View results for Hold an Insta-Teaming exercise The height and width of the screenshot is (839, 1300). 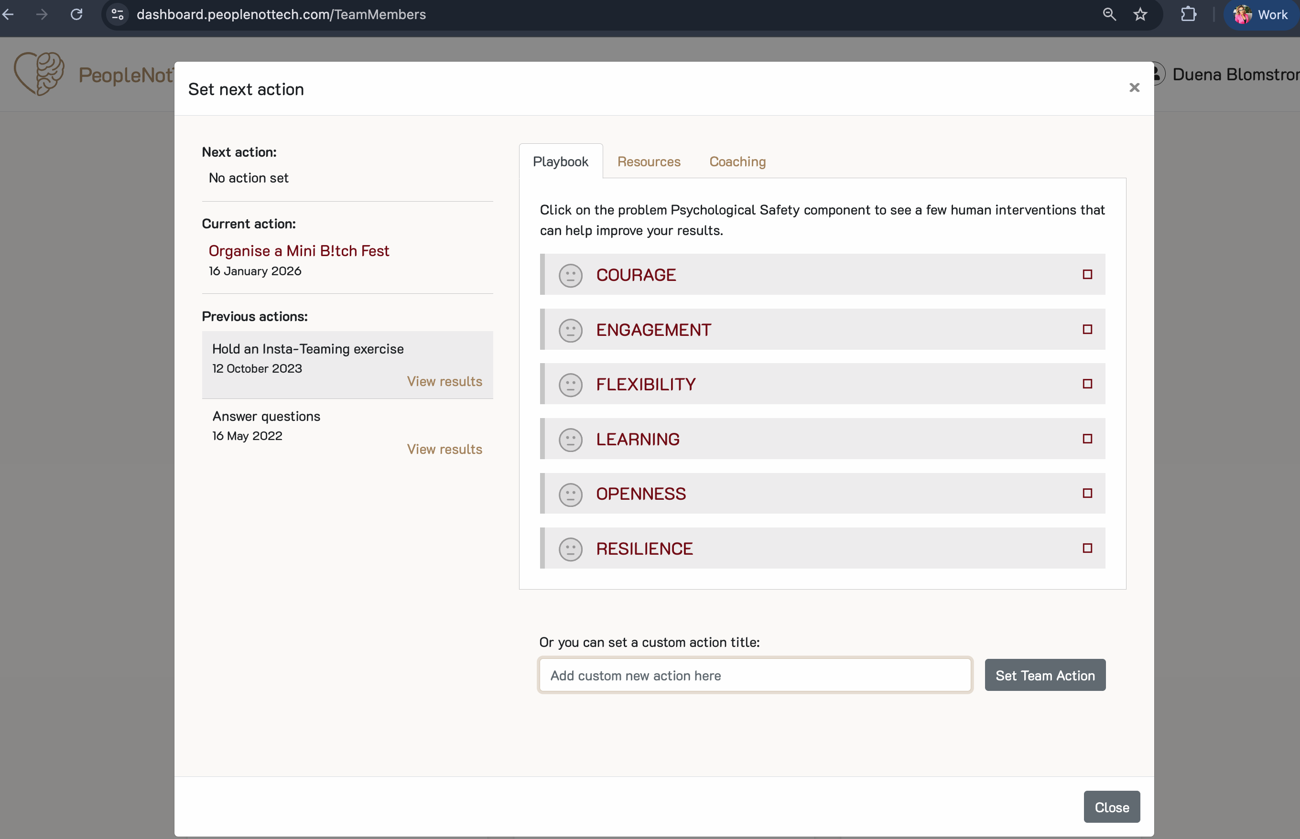[x=444, y=381]
